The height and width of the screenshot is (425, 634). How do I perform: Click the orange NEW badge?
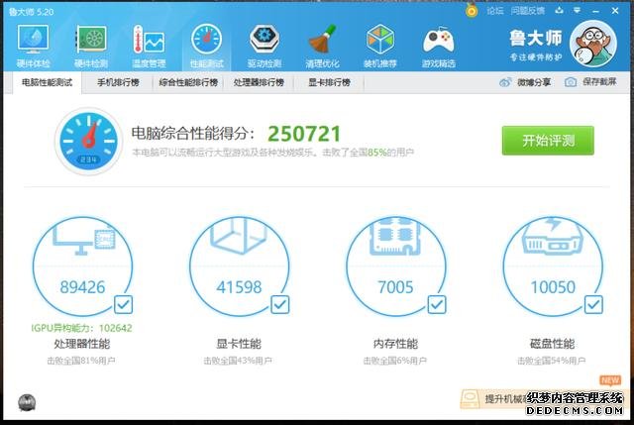pos(610,380)
